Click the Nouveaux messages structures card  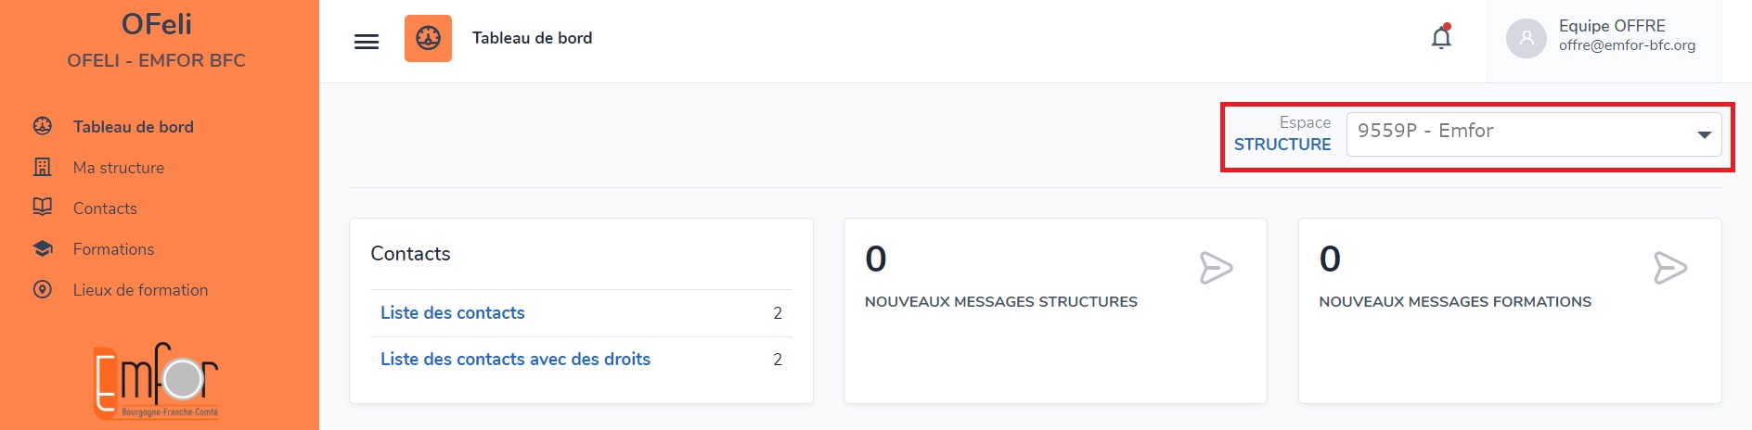(1055, 310)
